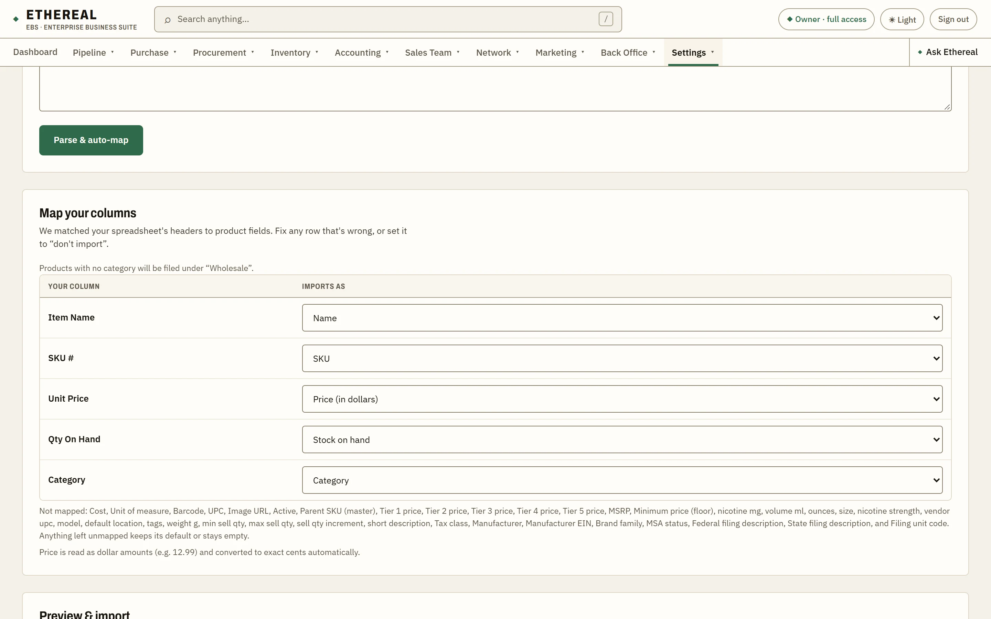The width and height of the screenshot is (991, 619).
Task: Open the Unit Price mapping dropdown
Action: tap(622, 399)
